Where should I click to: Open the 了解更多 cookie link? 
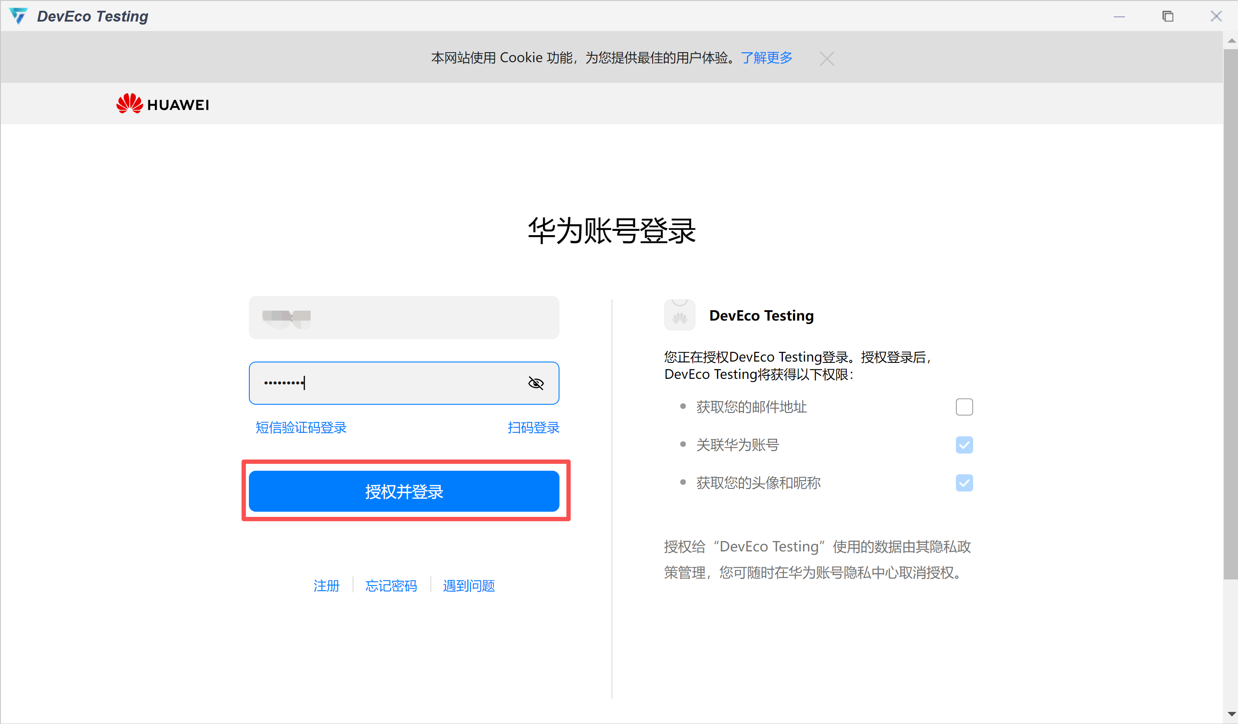point(767,58)
